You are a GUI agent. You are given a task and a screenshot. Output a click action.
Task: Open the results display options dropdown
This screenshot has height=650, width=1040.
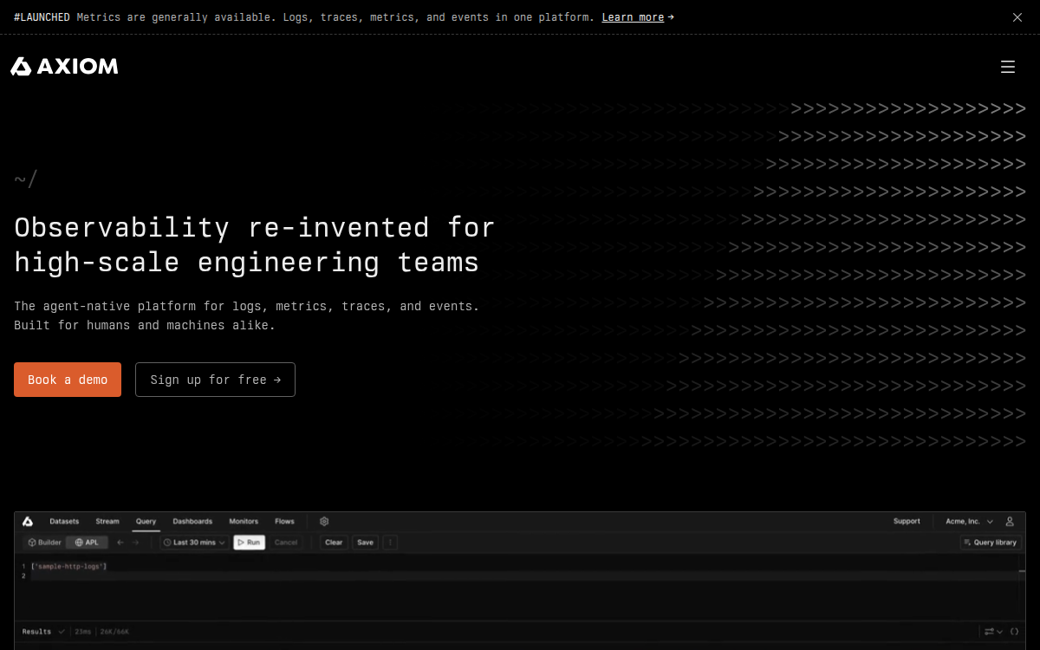point(993,632)
